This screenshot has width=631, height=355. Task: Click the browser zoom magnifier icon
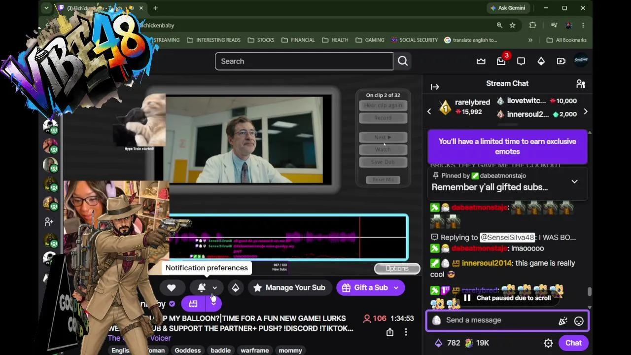(x=499, y=25)
